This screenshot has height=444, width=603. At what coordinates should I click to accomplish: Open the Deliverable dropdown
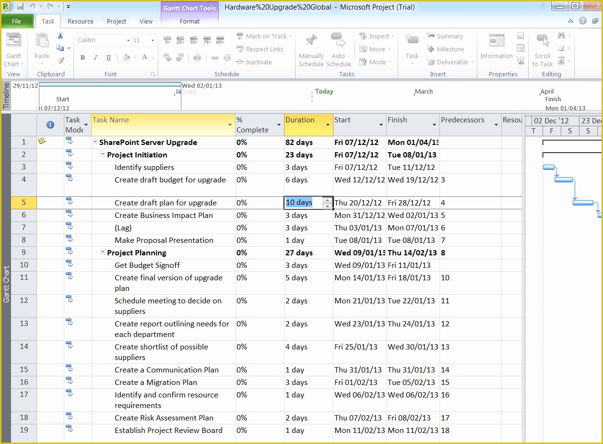[x=472, y=62]
